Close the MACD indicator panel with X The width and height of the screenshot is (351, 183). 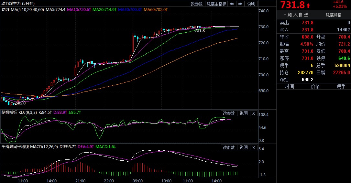coord(254,147)
